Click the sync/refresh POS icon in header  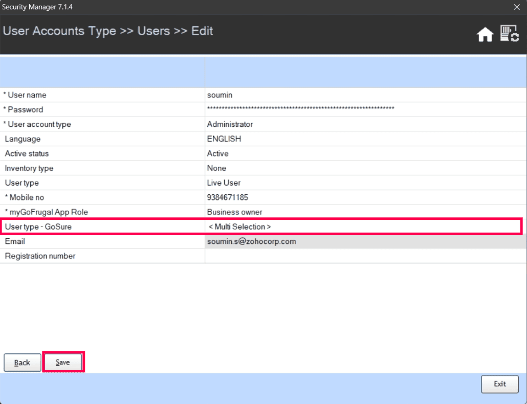click(x=510, y=33)
